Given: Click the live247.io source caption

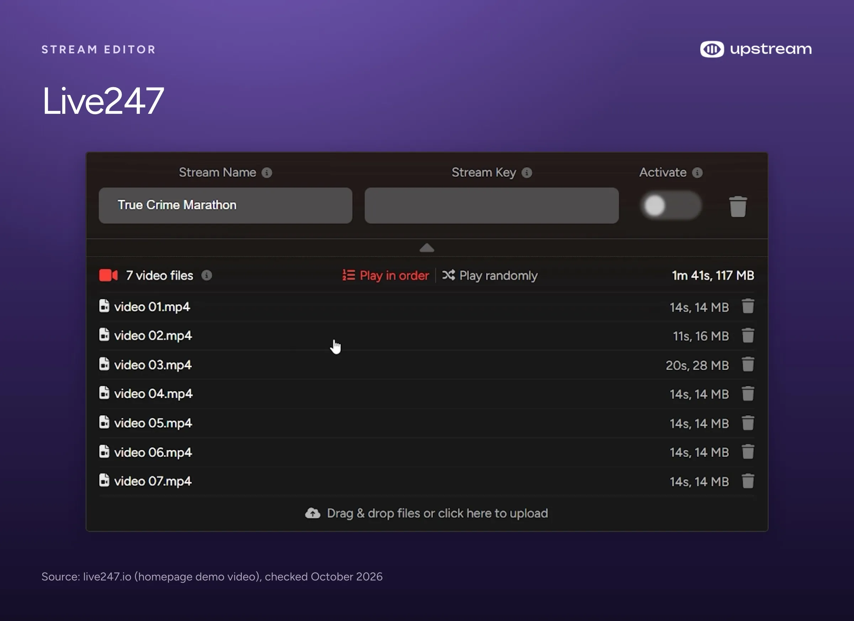Looking at the screenshot, I should tap(212, 577).
